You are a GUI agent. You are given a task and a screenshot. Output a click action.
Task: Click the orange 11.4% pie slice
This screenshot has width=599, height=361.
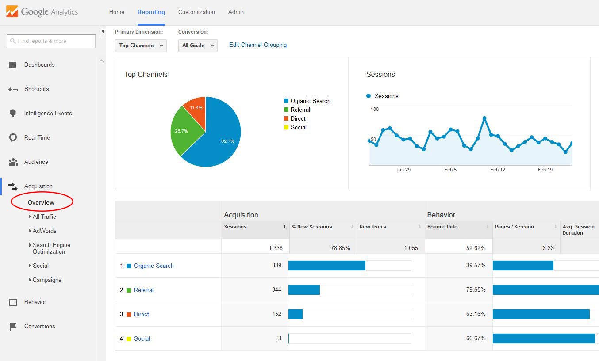coord(197,110)
